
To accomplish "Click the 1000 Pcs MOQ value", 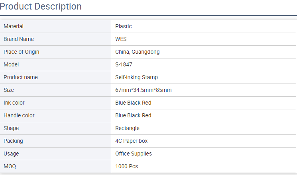I will 126,166.
